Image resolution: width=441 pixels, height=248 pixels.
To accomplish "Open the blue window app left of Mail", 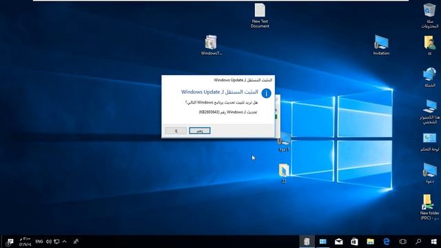I will coord(323,242).
